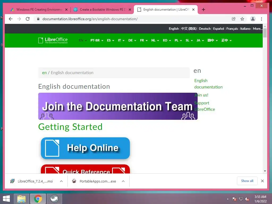
Task: Click the address bar URL field
Action: pyautogui.click(x=134, y=19)
